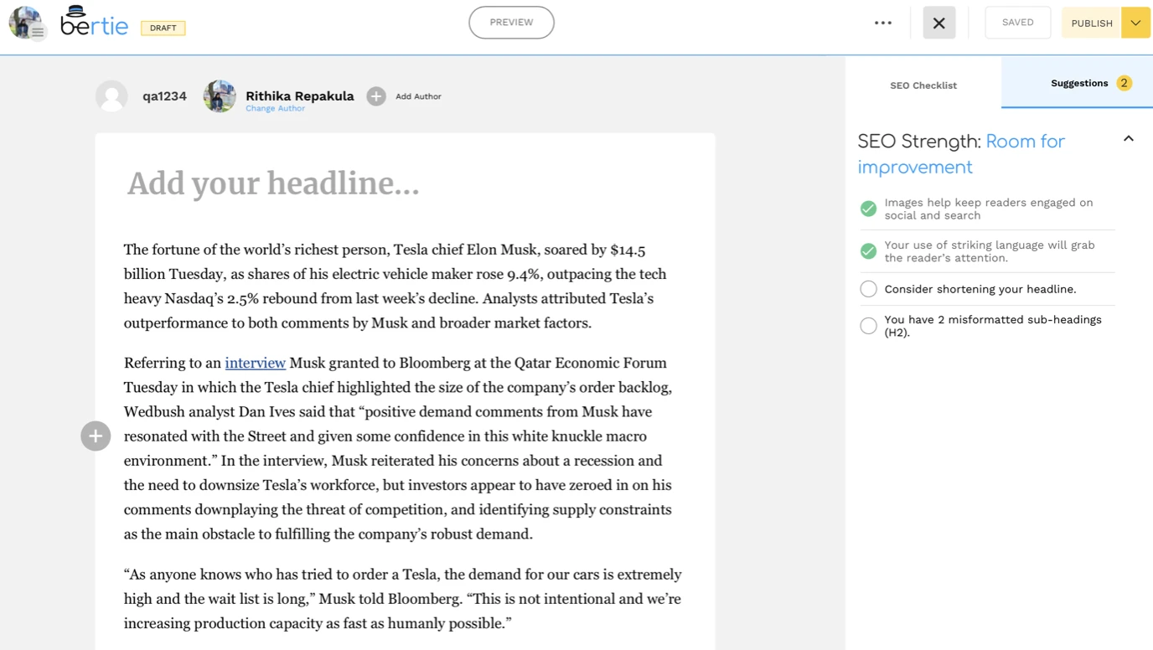Close the SEO side panel with X

[x=939, y=23]
